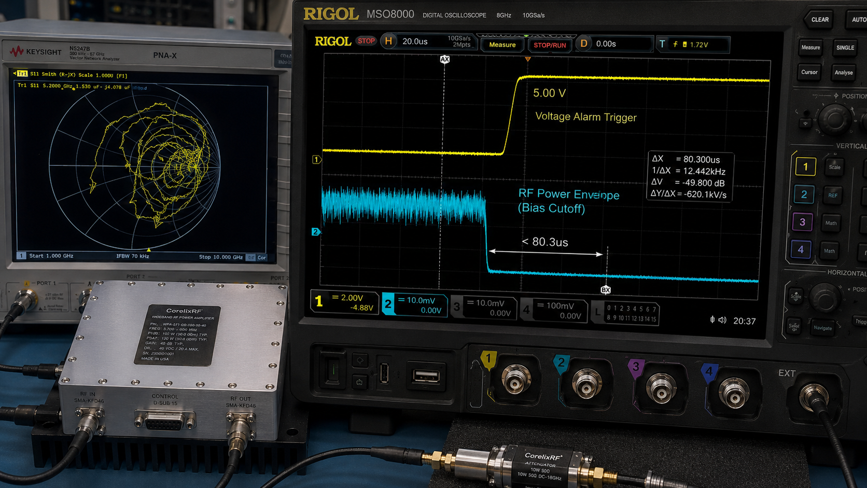Image resolution: width=867 pixels, height=488 pixels.
Task: Open trigger setting showing 1.72V
Action: pyautogui.click(x=693, y=45)
